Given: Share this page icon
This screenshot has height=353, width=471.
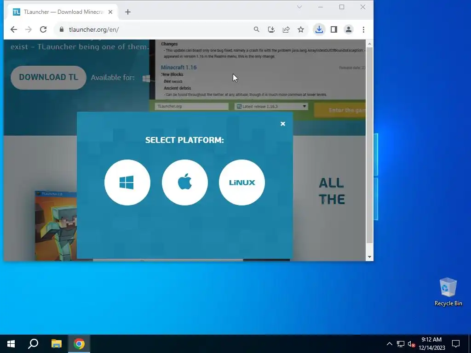Looking at the screenshot, I should click(286, 29).
